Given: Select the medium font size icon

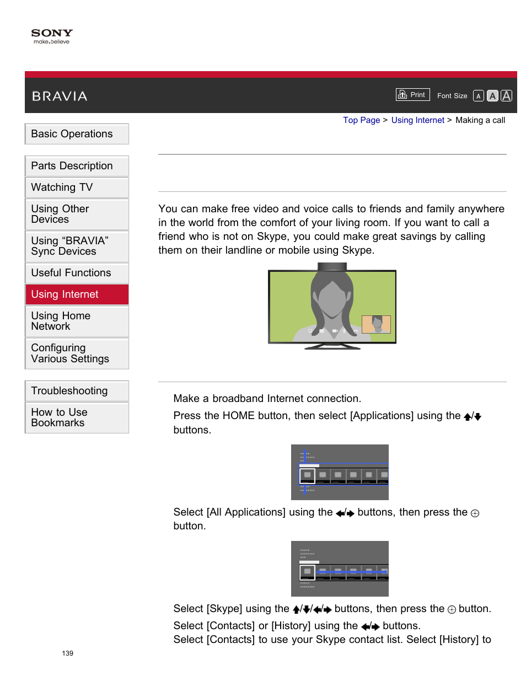Looking at the screenshot, I should 492,96.
